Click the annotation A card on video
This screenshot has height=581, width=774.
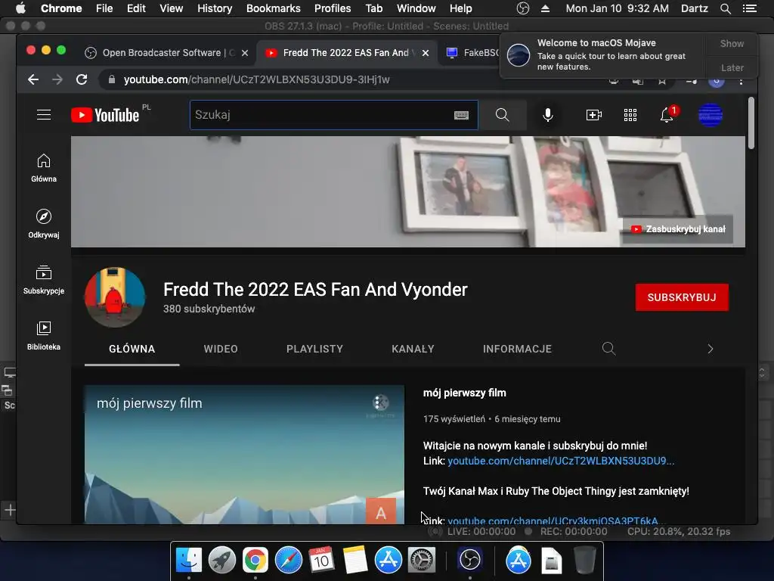[381, 511]
